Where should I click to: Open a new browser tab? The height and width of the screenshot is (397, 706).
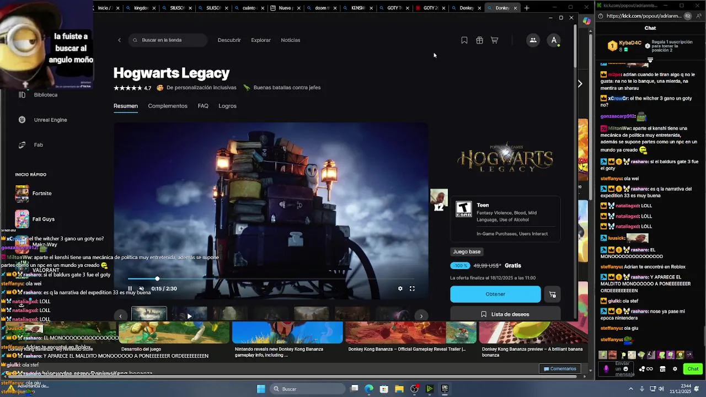coord(527,8)
